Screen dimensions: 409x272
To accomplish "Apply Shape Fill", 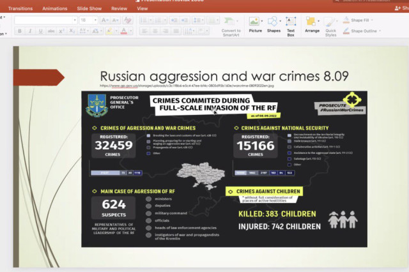I will (356, 20).
